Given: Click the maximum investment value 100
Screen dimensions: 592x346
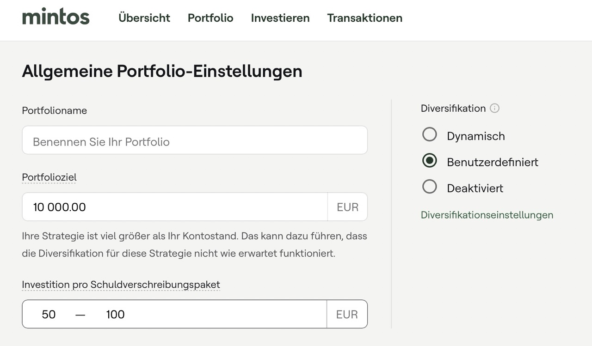Looking at the screenshot, I should [x=115, y=314].
